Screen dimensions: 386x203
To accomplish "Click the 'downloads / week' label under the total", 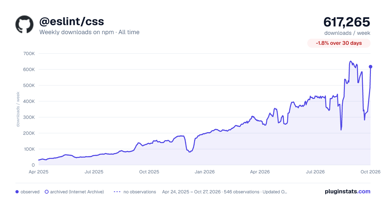I will [347, 33].
